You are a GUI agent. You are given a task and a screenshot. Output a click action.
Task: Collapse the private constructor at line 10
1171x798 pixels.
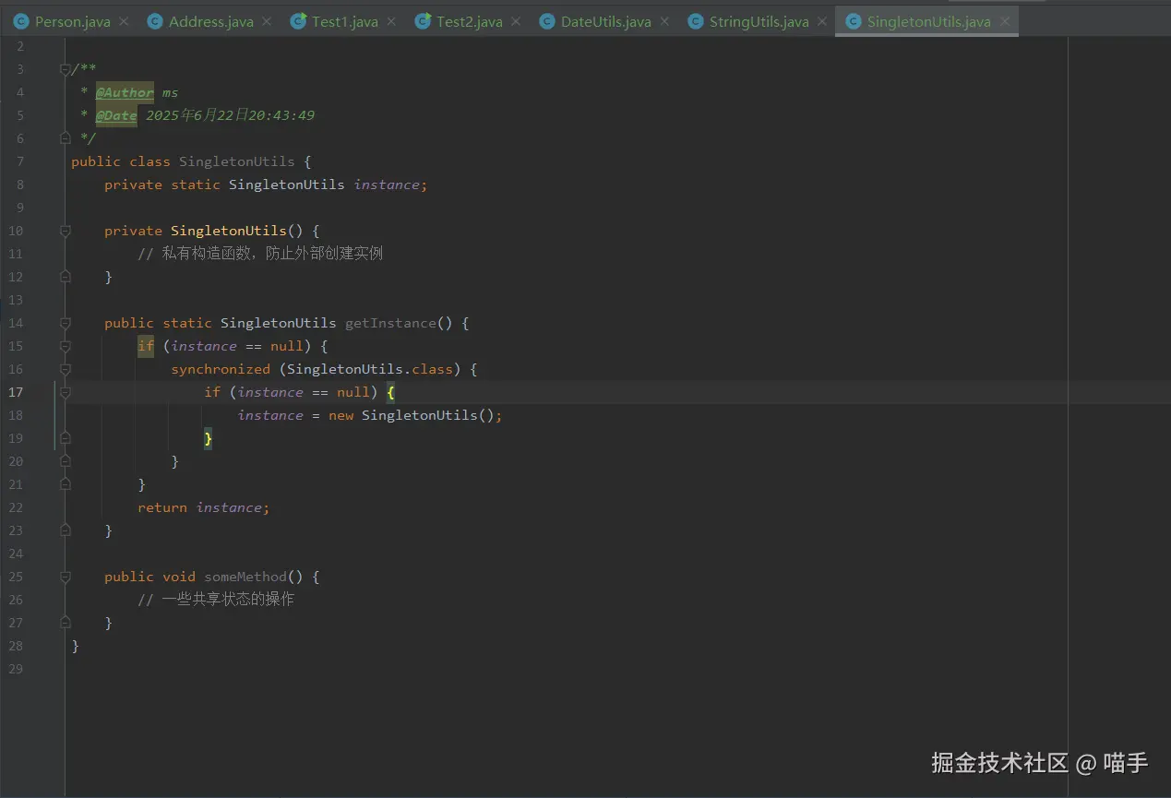66,231
